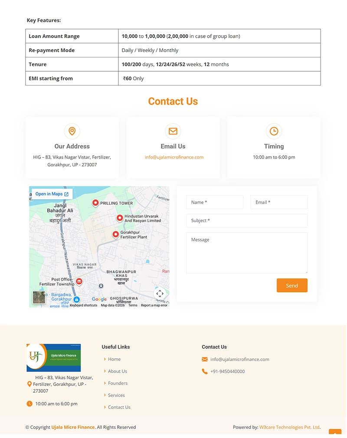
Task: Open the W3care Technologies Pvt. Ltd. link
Action: [x=290, y=427]
